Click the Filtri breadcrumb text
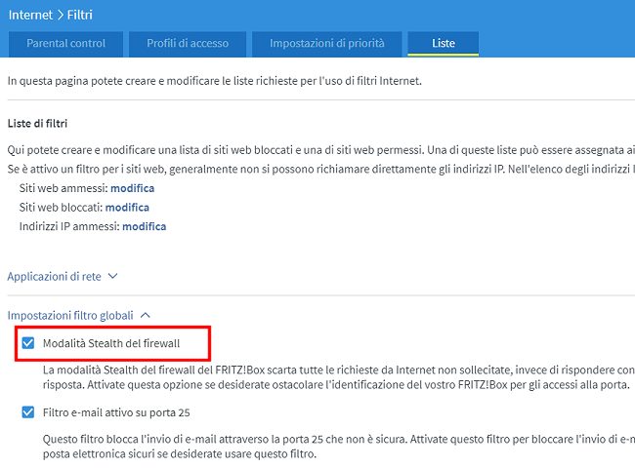The image size is (635, 468). click(80, 15)
